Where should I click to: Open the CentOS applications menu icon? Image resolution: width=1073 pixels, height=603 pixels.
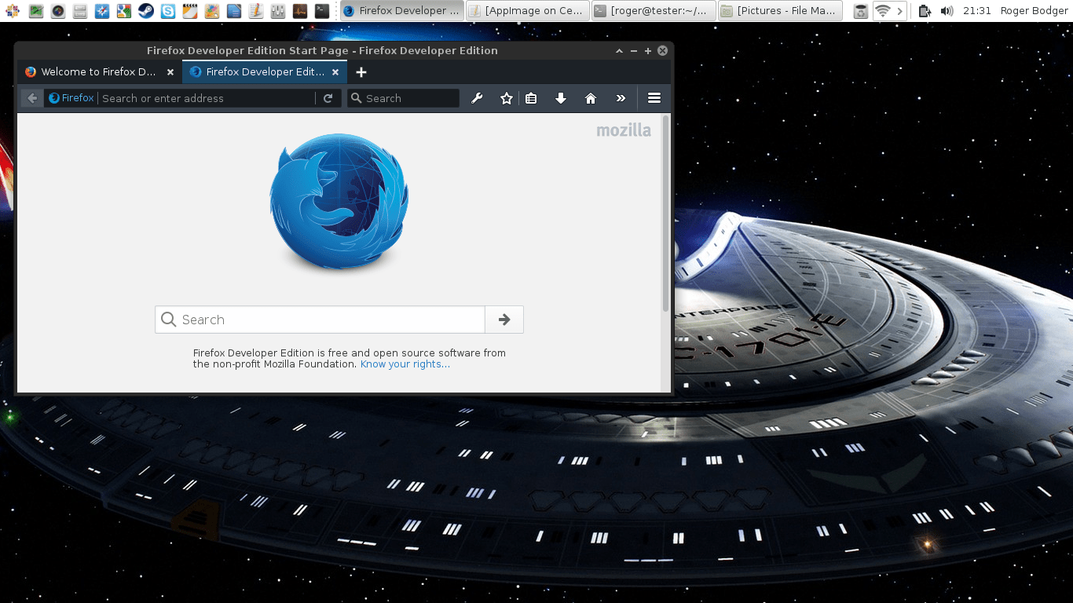click(x=14, y=11)
